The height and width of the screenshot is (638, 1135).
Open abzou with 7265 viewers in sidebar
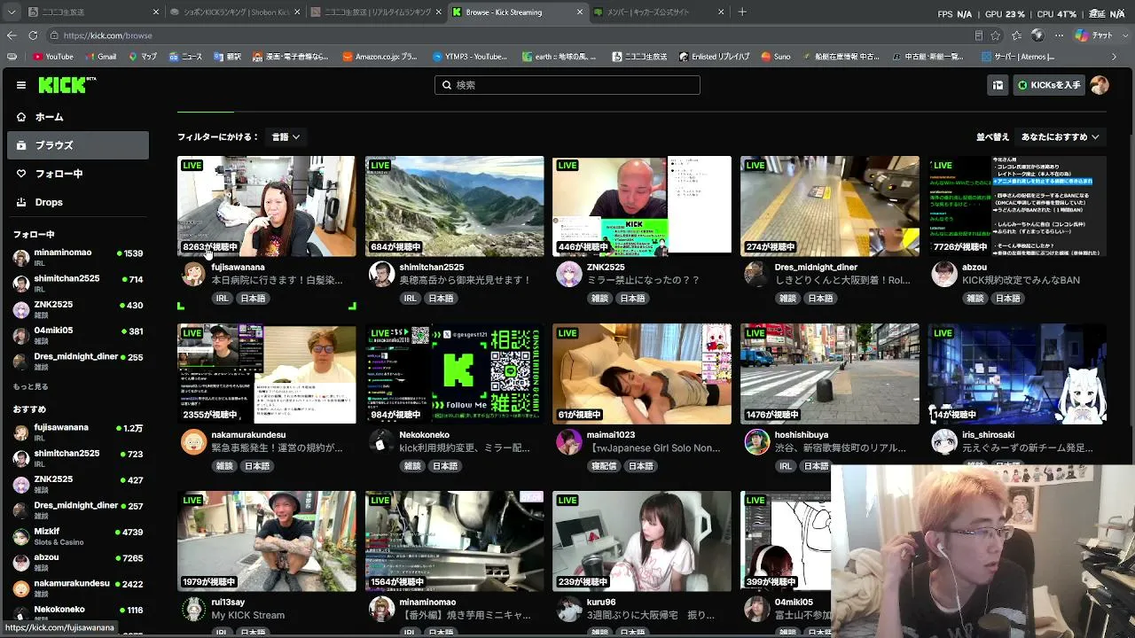coord(78,562)
